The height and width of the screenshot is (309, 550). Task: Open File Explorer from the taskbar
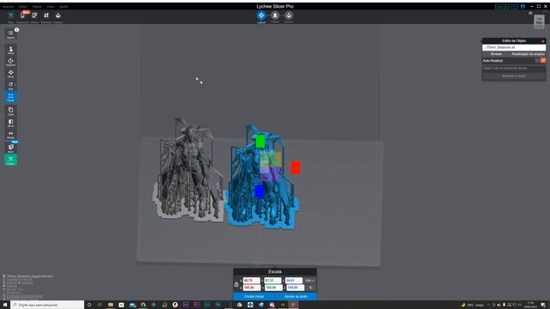click(x=111, y=305)
